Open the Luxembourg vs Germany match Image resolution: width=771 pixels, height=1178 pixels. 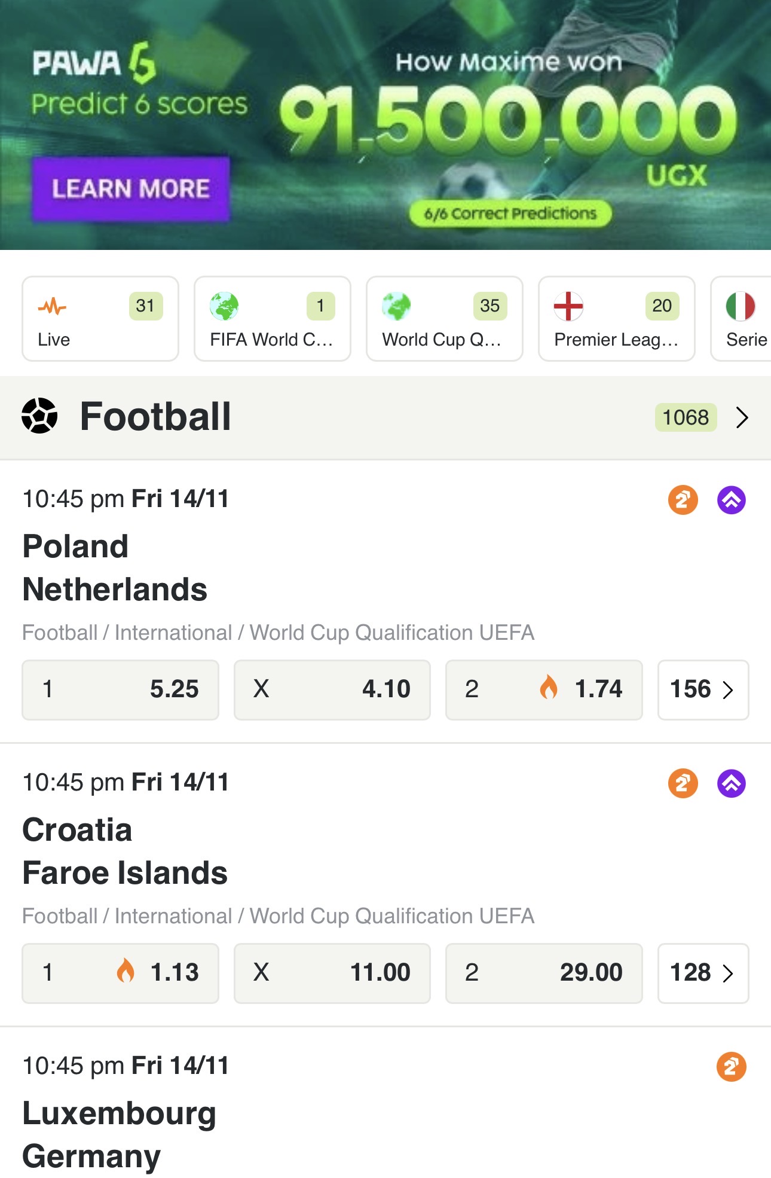point(120,1134)
